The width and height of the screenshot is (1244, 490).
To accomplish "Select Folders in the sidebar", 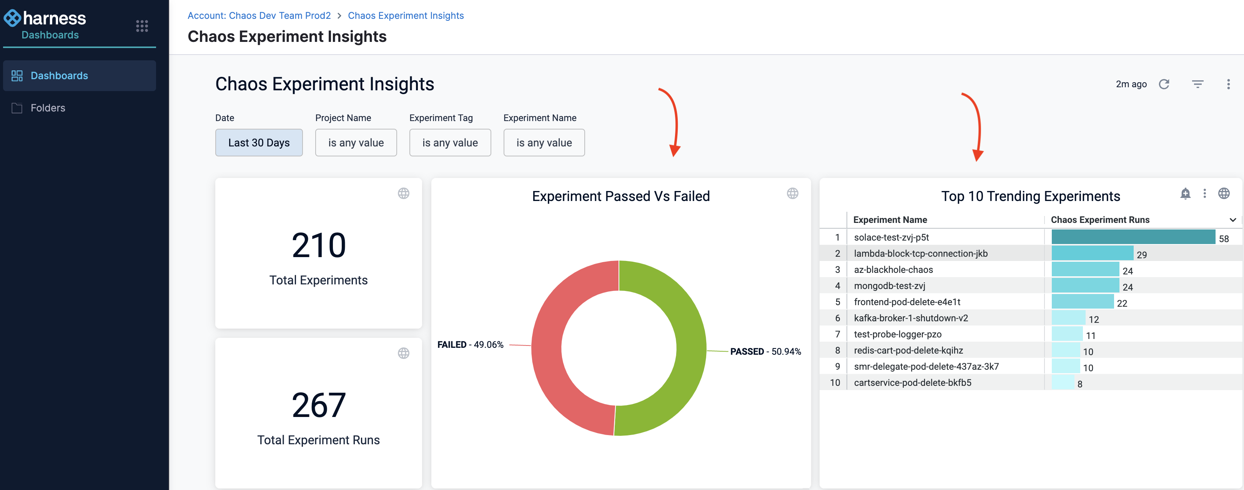I will coord(48,108).
